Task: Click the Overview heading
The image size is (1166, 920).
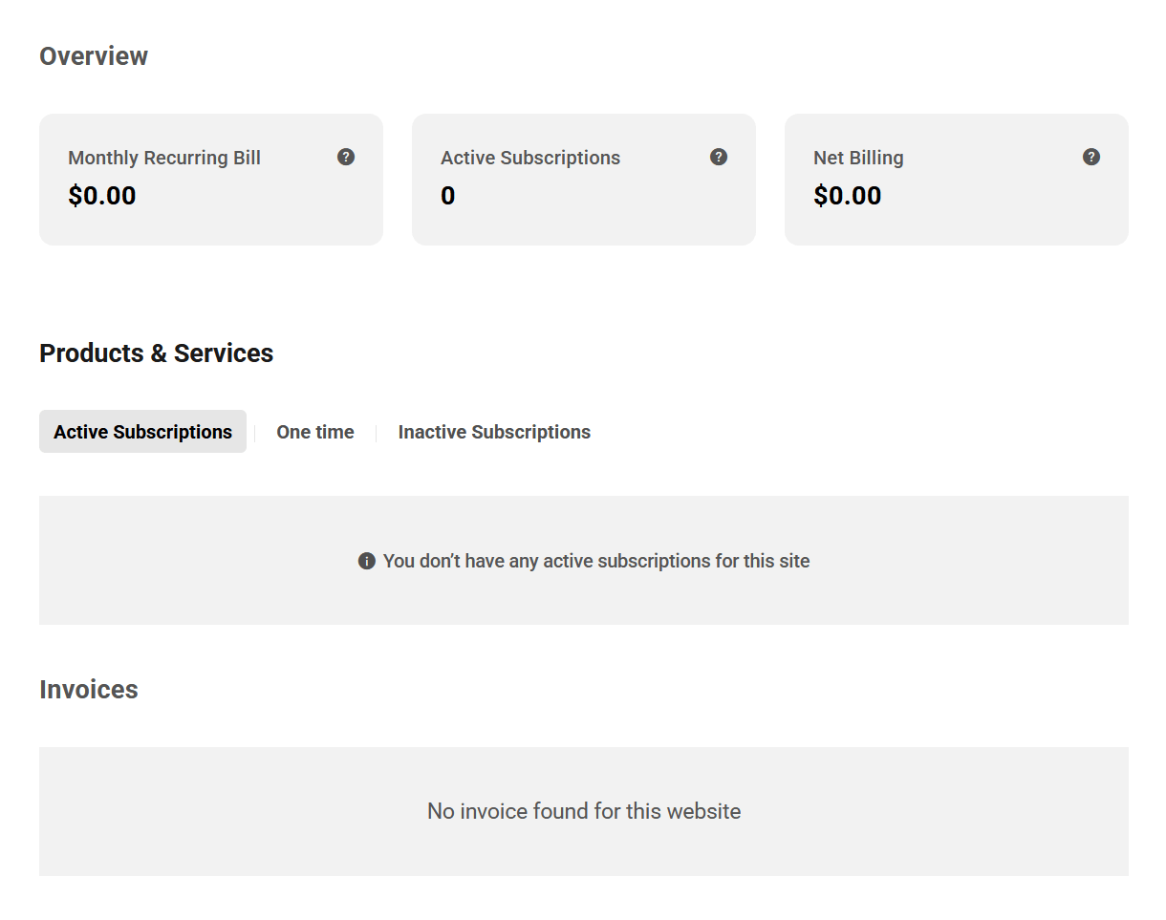Action: pyautogui.click(x=94, y=56)
